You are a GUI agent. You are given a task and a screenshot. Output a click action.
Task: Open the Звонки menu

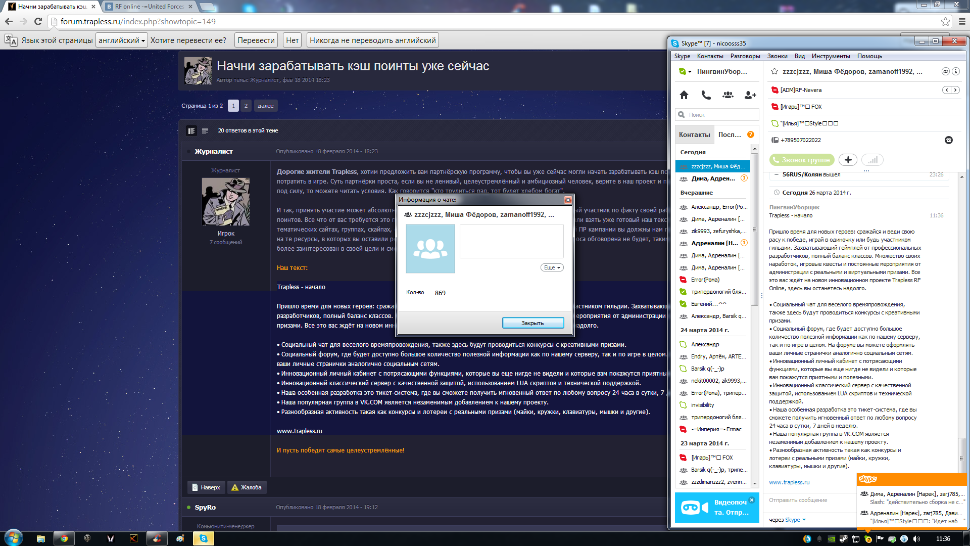click(x=777, y=56)
